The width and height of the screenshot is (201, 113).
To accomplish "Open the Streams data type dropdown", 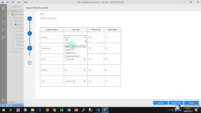I will point(76,70).
